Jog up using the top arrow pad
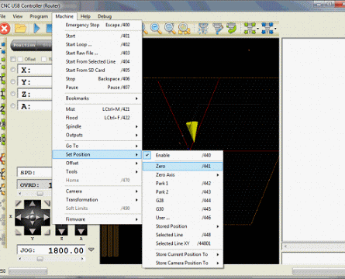345x279 pixels. 33,204
